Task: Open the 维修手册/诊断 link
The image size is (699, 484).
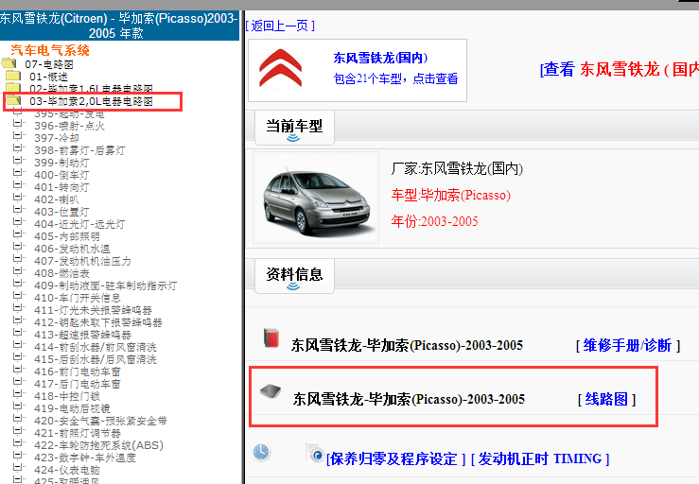Action: click(628, 345)
